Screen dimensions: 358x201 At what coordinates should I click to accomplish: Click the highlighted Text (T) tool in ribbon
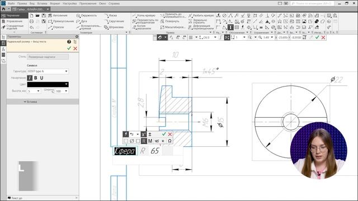pyautogui.click(x=230, y=27)
